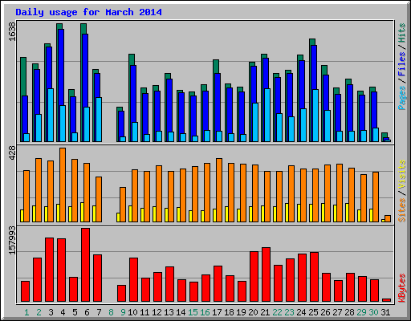This screenshot has width=411, height=321.
Task: Click the 428 axis value
Action: click(x=12, y=153)
